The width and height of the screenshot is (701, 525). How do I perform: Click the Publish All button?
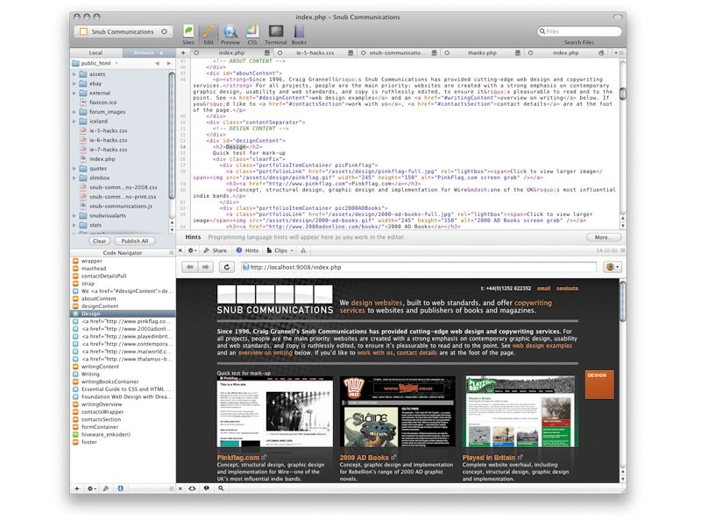pos(135,241)
